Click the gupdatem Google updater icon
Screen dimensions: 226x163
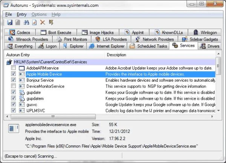pyautogui.click(x=22, y=99)
